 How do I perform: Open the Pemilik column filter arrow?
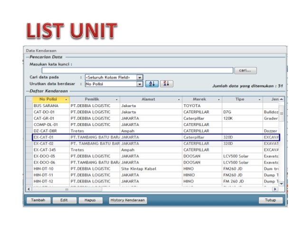pos(116,100)
